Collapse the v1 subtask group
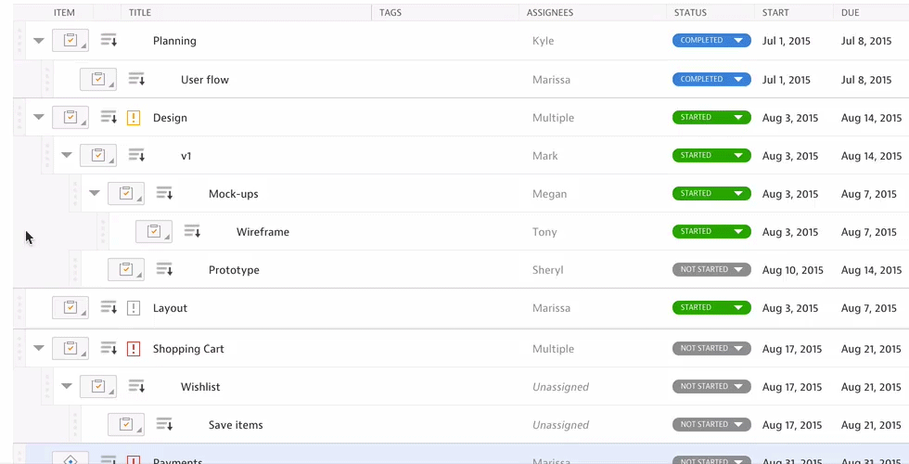This screenshot has width=909, height=464. click(67, 156)
